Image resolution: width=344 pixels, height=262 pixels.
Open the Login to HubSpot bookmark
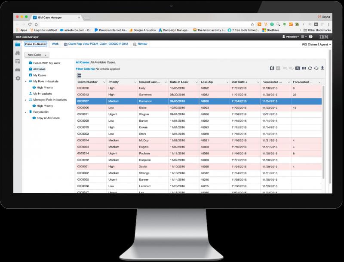pos(44,30)
